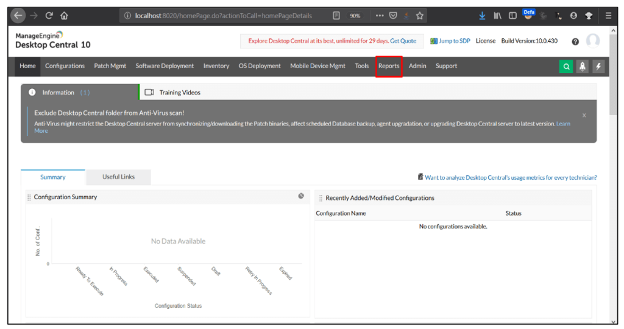
Task: Click the page vertical scrollbar thumb
Action: coord(614,76)
